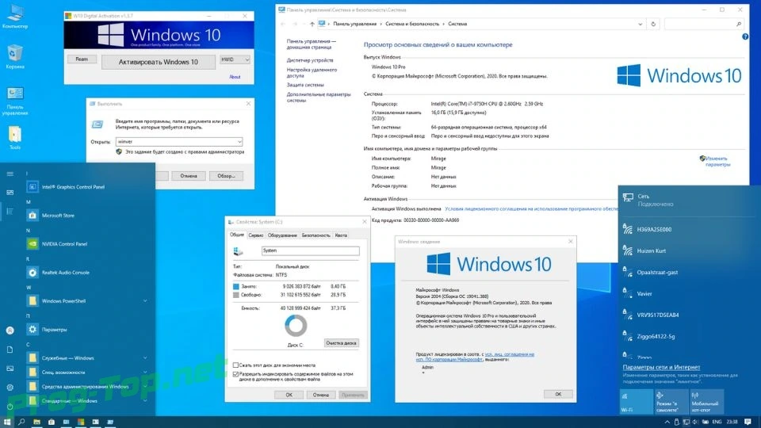Switch to the Общие tab in disk properties
Screen dimensions: 761x428
(x=237, y=235)
